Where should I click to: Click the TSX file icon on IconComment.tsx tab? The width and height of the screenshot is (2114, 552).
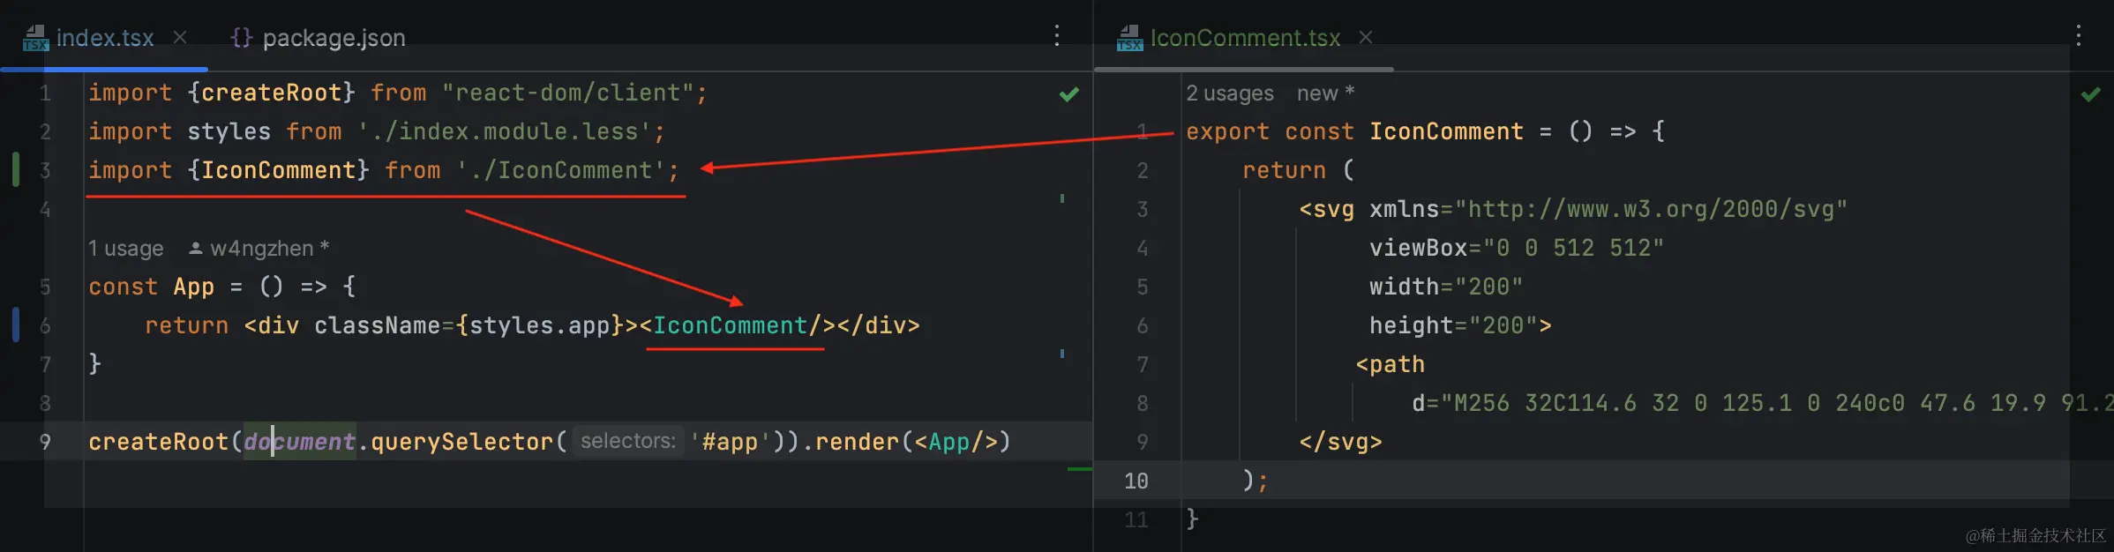pos(1129,38)
